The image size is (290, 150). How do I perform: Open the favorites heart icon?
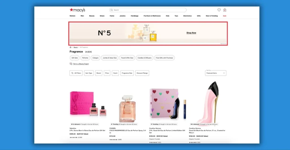tap(219, 10)
